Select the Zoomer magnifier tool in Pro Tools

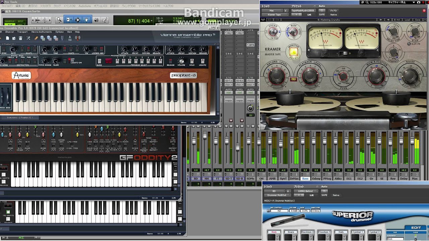click(59, 20)
